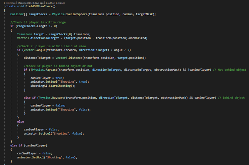Click the 'Vector3 directionToTarget' declaration
The width and height of the screenshot is (249, 165).
37,38
